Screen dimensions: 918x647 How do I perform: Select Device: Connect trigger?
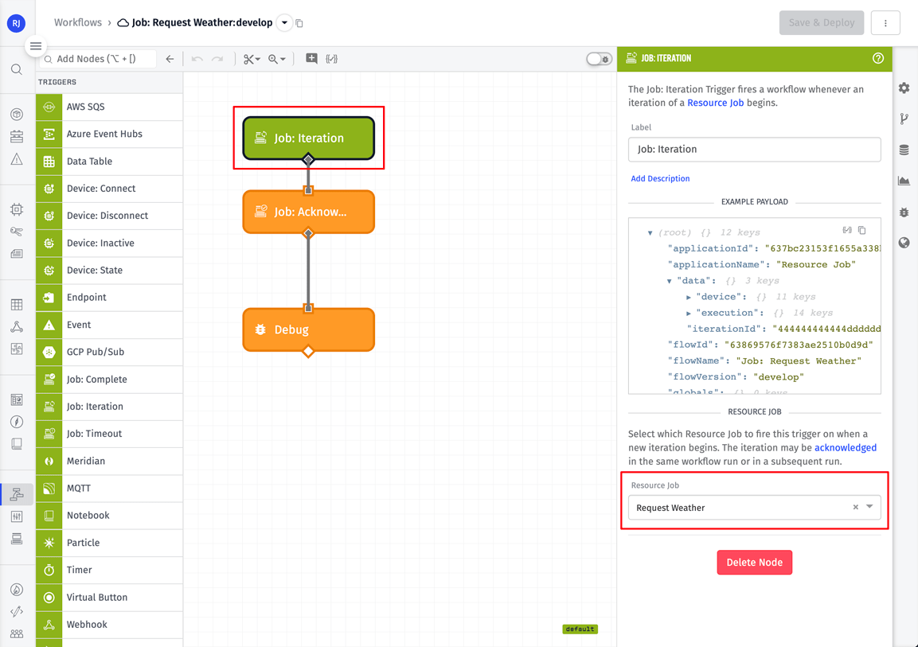pos(109,189)
